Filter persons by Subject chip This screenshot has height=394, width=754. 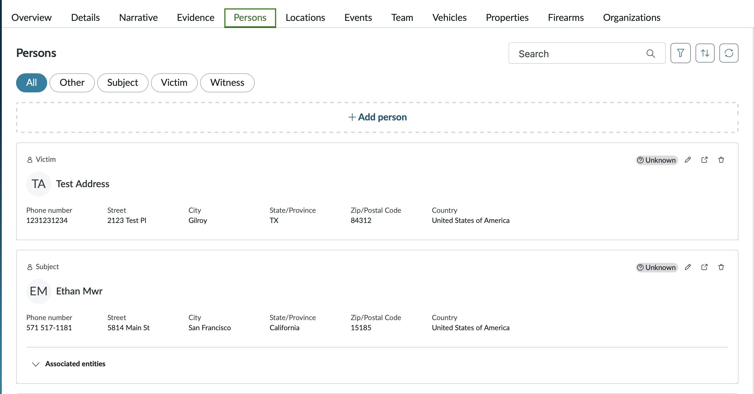point(123,83)
